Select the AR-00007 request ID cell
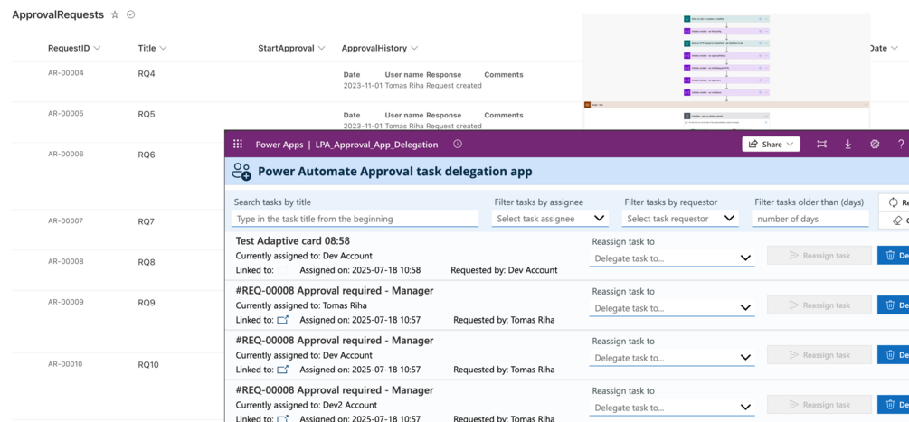 tap(65, 220)
